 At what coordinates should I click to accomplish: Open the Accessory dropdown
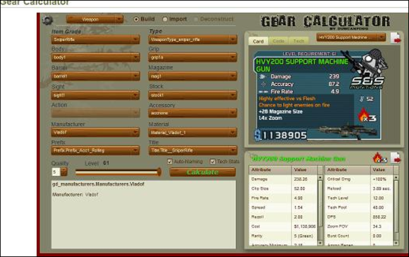pos(193,113)
